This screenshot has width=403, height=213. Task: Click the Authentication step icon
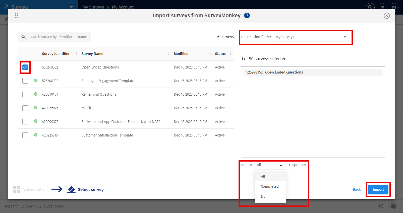(17, 189)
